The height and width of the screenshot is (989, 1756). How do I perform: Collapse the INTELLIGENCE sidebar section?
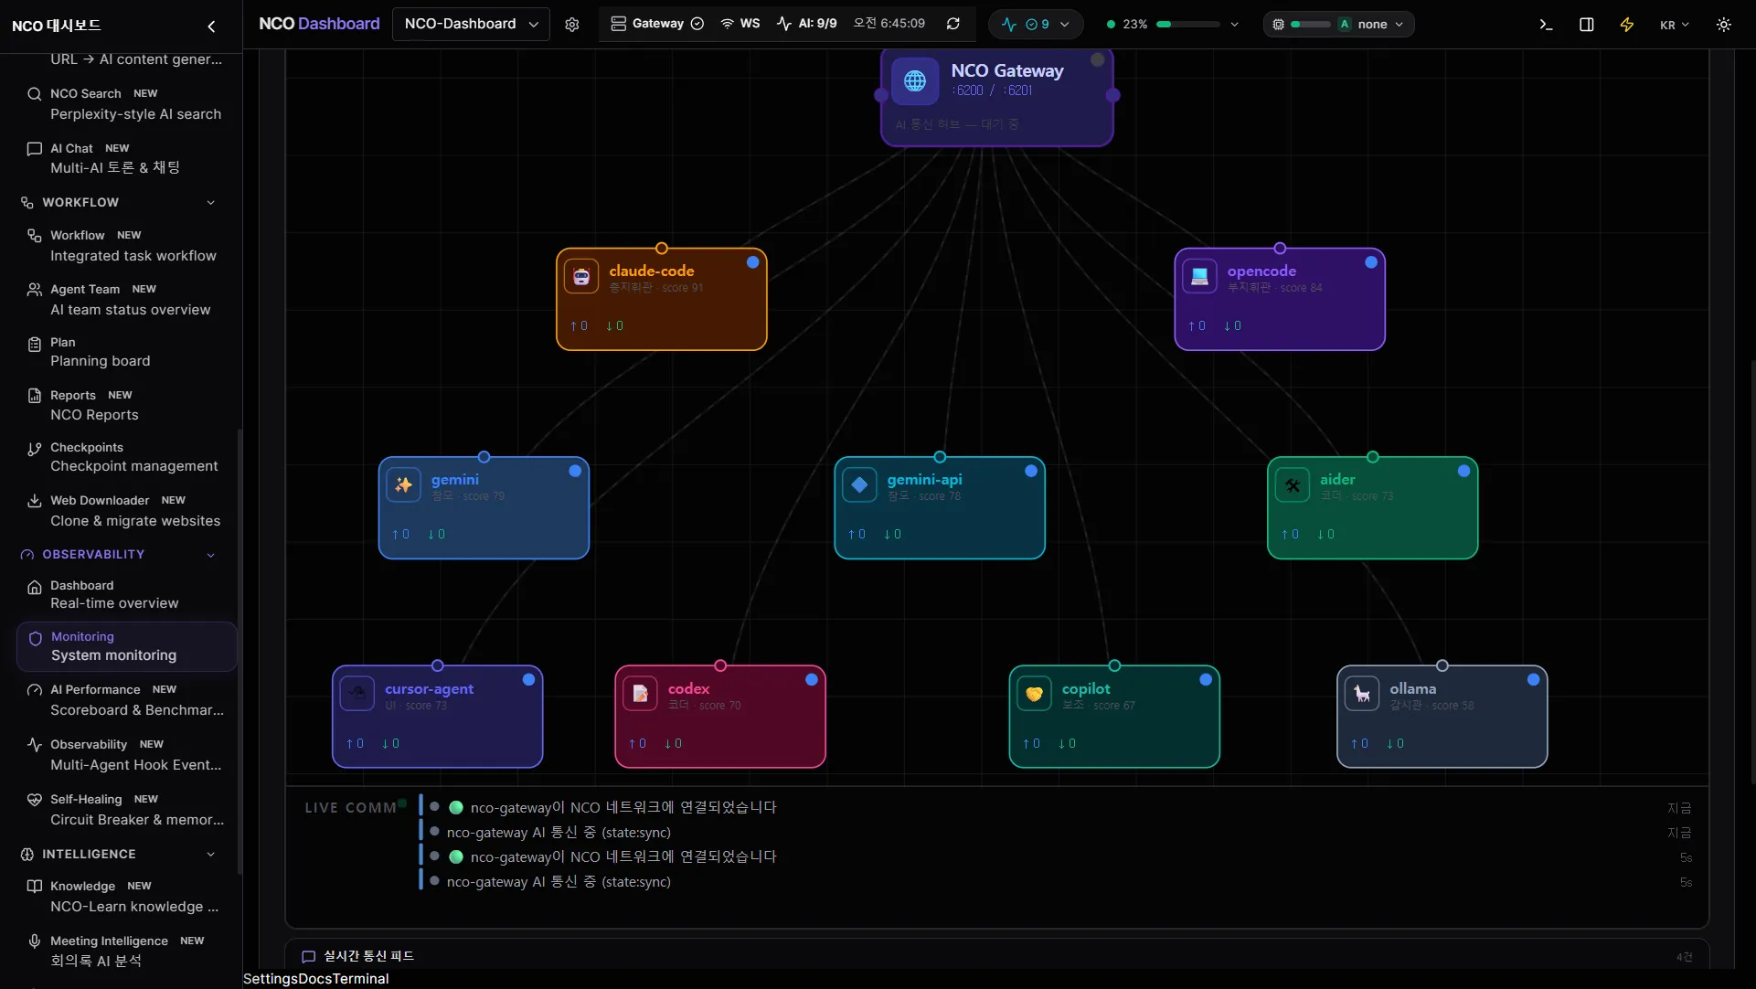211,855
